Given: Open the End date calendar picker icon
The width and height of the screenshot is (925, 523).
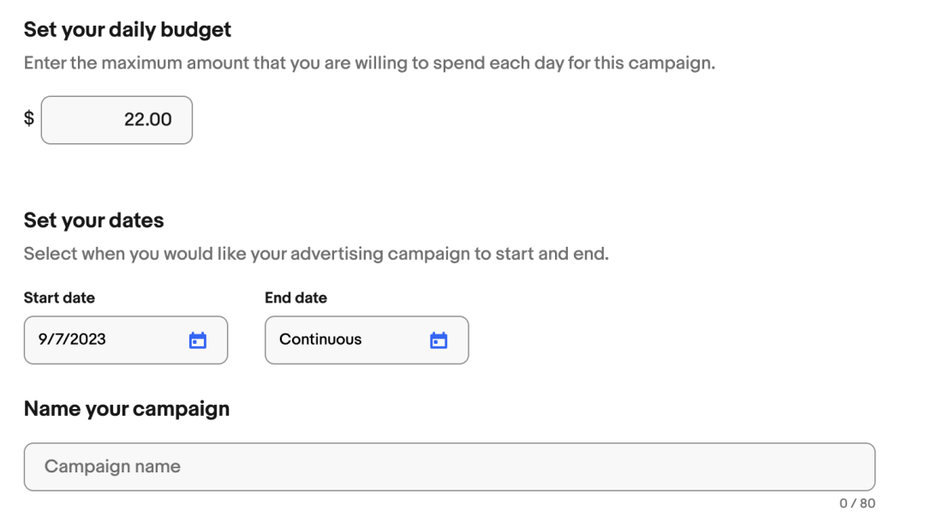Looking at the screenshot, I should 439,340.
